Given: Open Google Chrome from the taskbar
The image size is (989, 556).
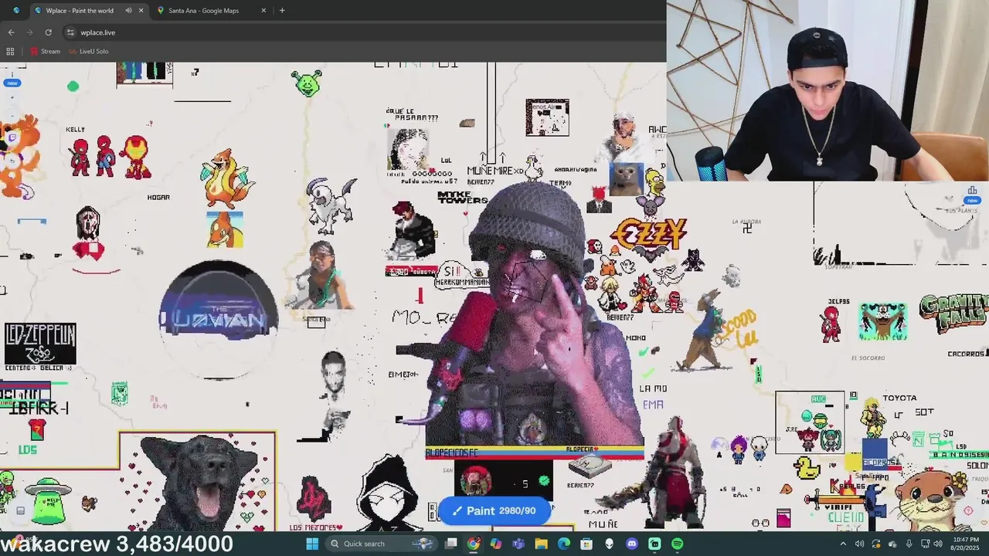Looking at the screenshot, I should 474,544.
